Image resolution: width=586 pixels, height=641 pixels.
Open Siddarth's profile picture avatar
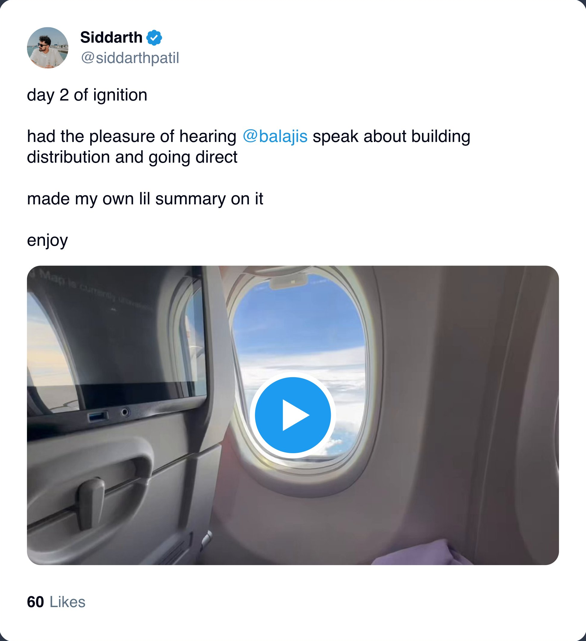48,48
